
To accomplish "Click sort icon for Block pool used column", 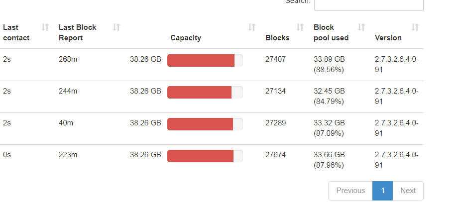I will [362, 27].
